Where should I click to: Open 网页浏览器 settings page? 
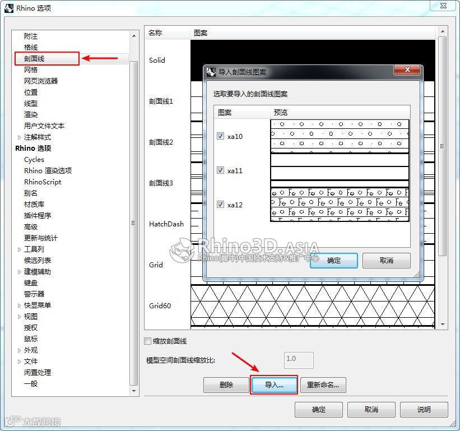[41, 81]
